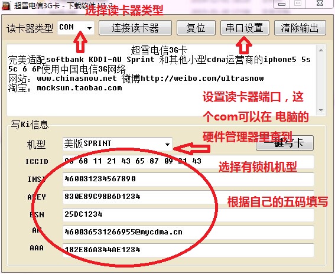Image resolution: width=335 pixels, height=274 pixels.
Task: Click the 一键写卡 write card button
Action: tap(285, 143)
